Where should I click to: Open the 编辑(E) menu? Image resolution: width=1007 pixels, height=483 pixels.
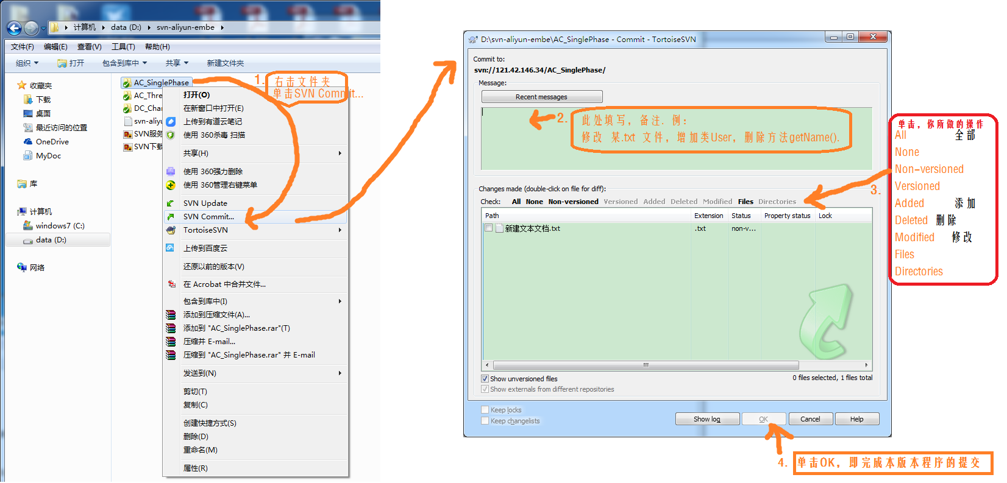click(x=55, y=47)
